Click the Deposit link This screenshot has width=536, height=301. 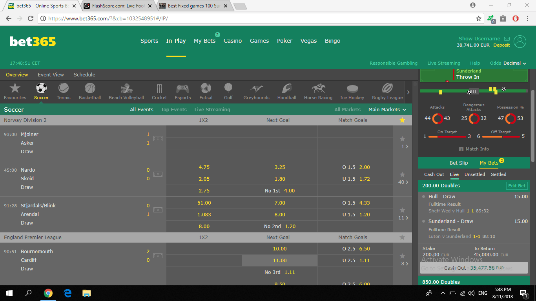click(x=501, y=45)
